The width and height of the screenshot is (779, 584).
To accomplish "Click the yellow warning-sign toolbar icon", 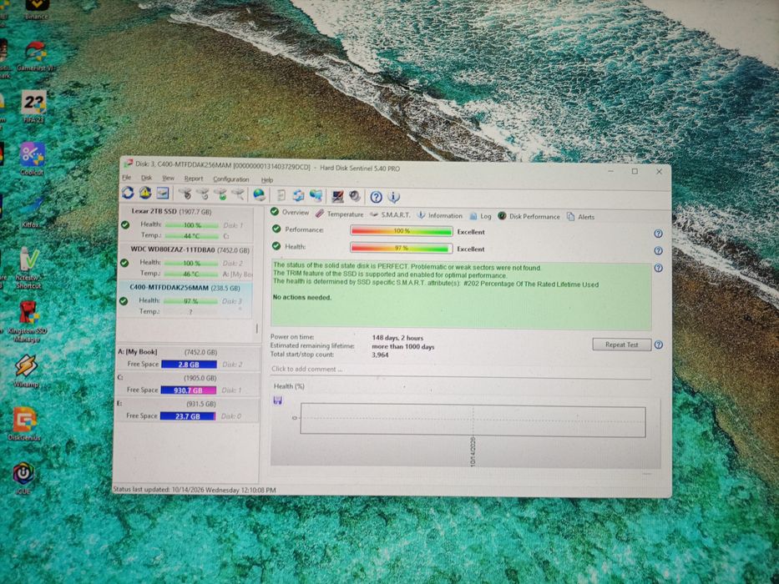I will [145, 193].
